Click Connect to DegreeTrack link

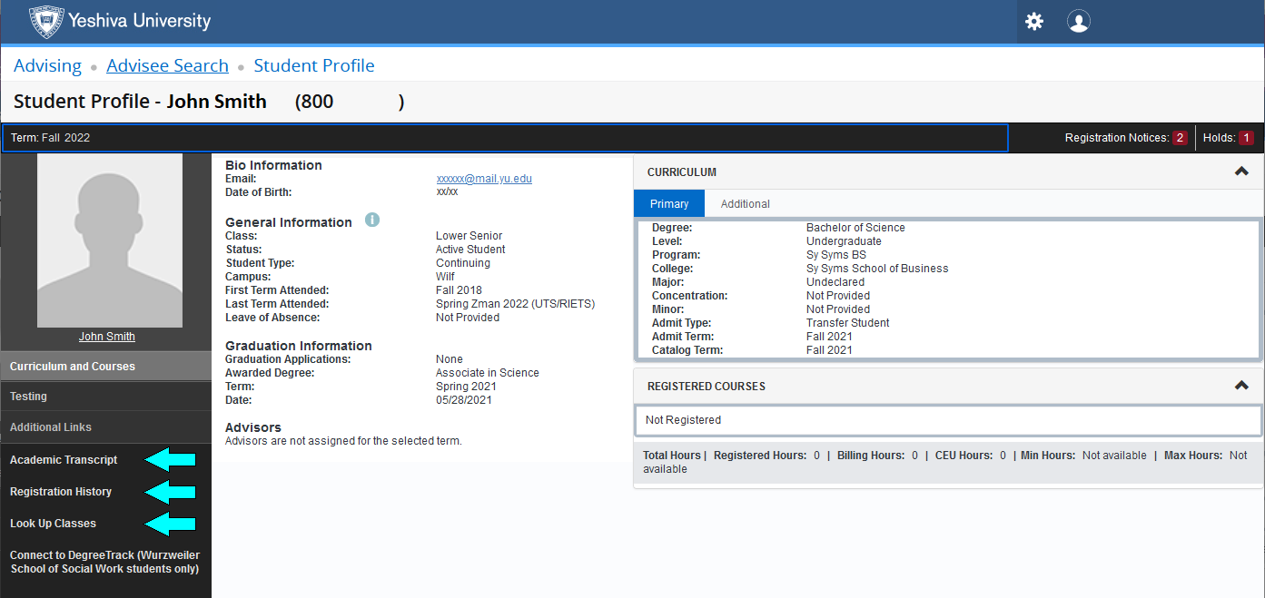coord(104,562)
